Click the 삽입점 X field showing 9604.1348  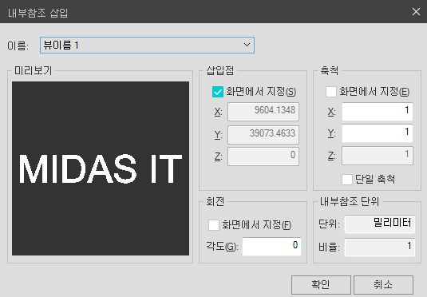pos(263,112)
